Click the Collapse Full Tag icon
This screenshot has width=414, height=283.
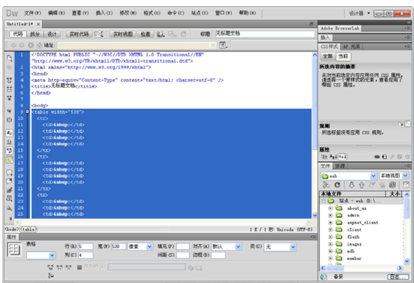(9, 80)
